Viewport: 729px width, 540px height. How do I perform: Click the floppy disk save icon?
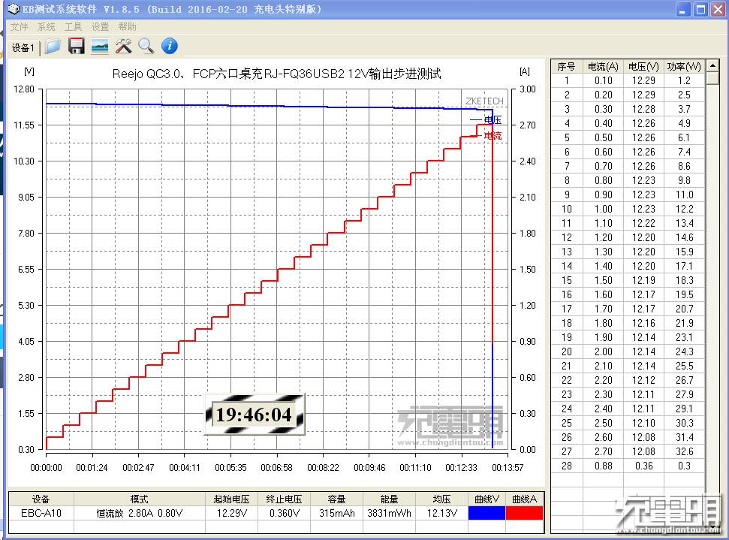[x=77, y=47]
